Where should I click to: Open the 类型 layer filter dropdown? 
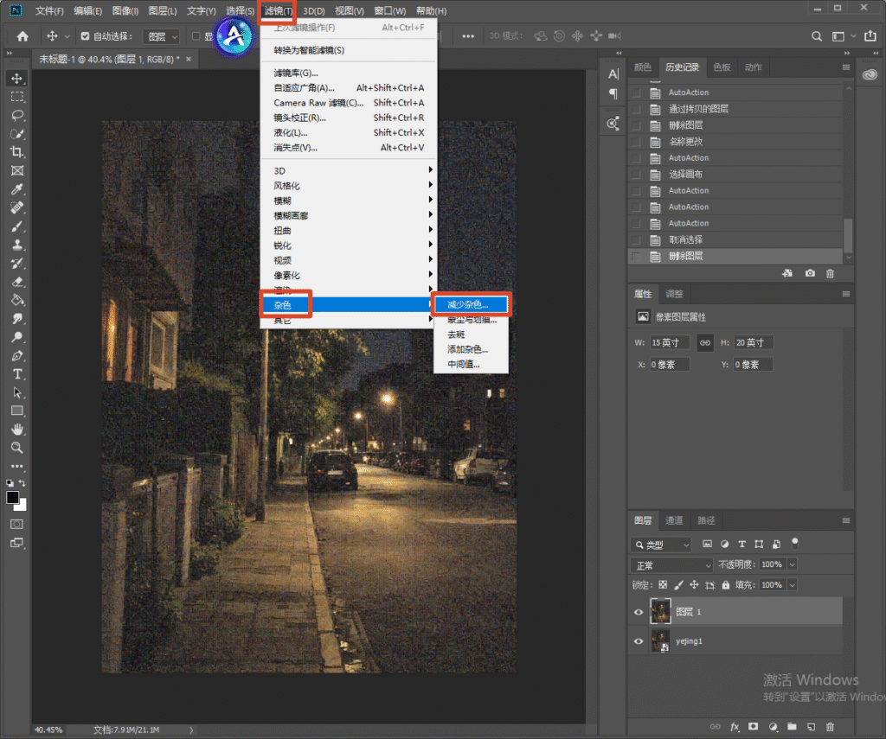pyautogui.click(x=660, y=545)
